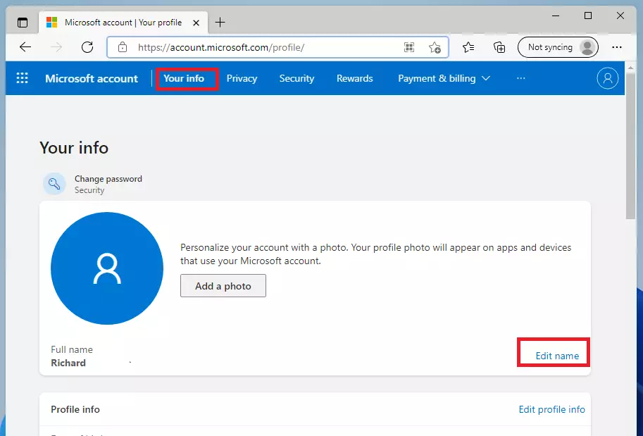This screenshot has width=643, height=436.
Task: Open the Change password link
Action: click(x=108, y=179)
